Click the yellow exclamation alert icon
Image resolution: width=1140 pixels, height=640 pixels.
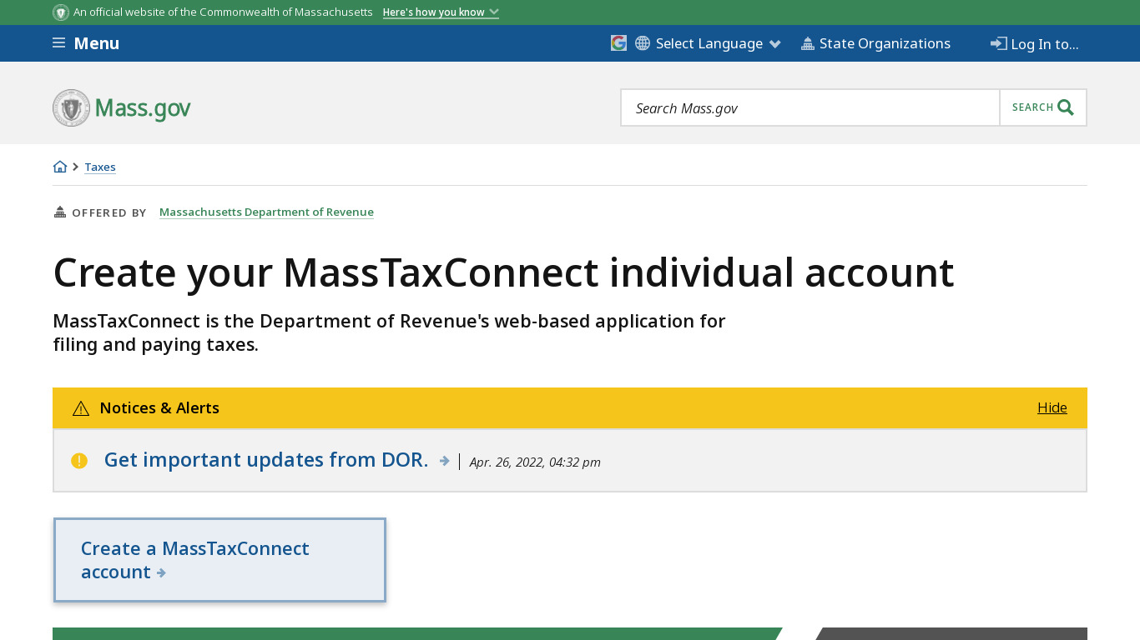[79, 461]
